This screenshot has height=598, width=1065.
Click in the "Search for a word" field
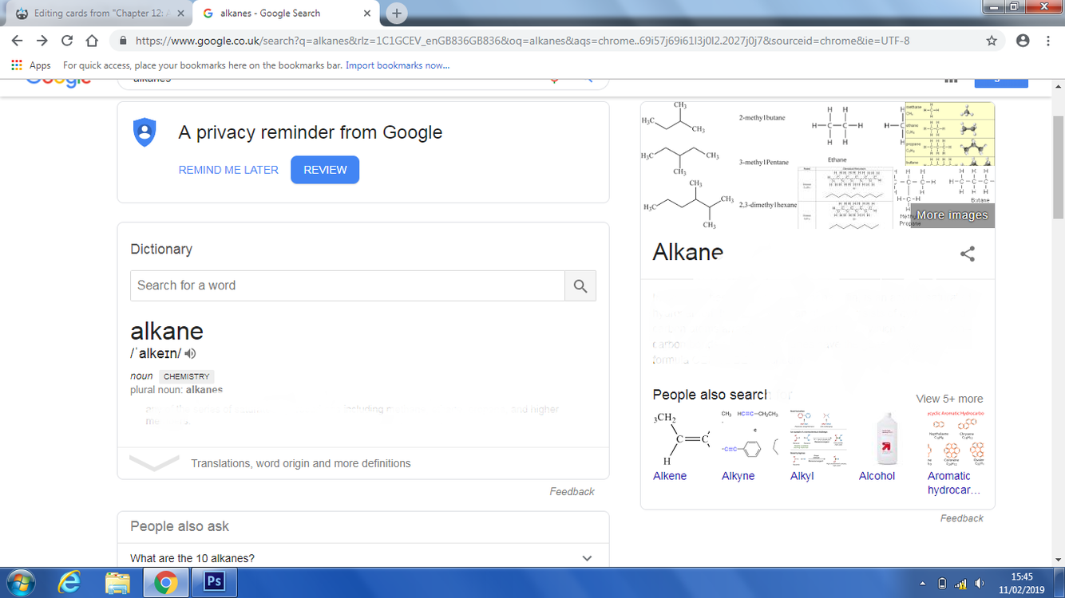(347, 285)
